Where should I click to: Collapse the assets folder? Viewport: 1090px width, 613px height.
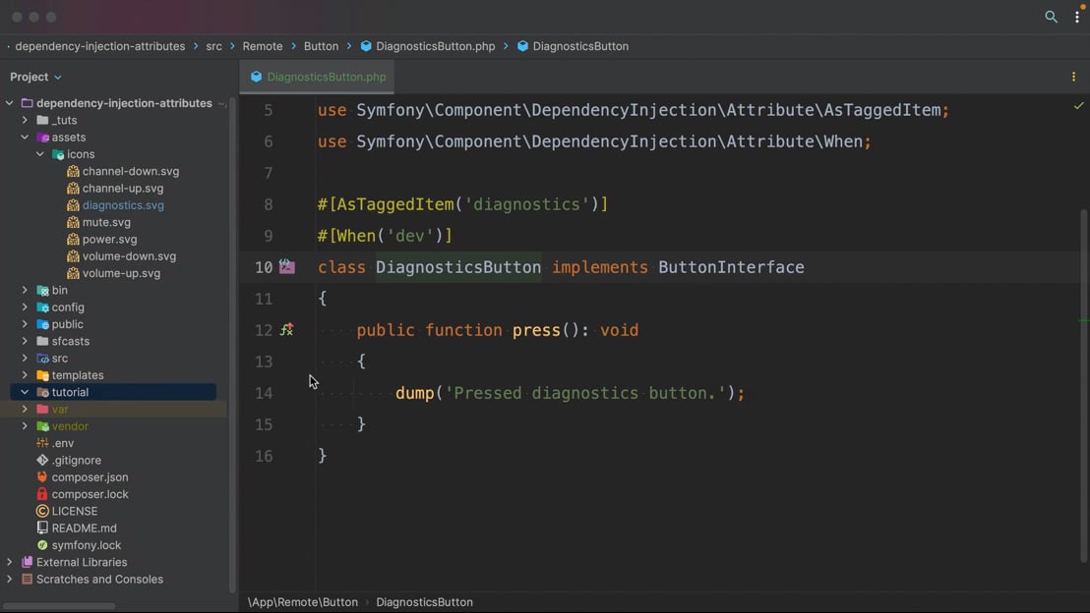click(x=25, y=138)
